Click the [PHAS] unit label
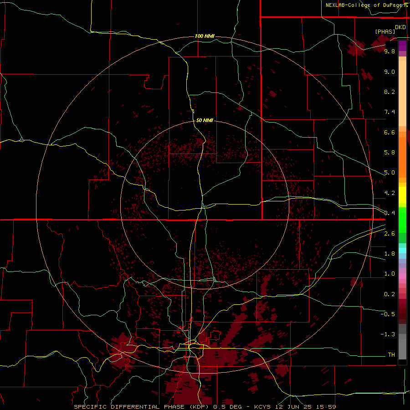The width and height of the screenshot is (410, 410). tap(385, 31)
